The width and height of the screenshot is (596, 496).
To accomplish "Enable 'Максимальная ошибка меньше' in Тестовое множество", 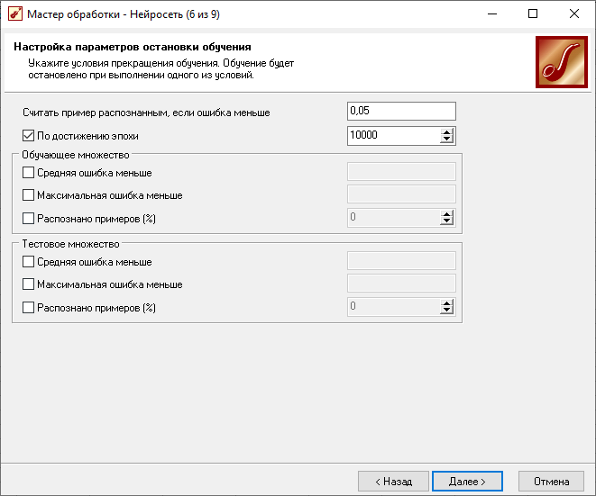I will click(29, 284).
